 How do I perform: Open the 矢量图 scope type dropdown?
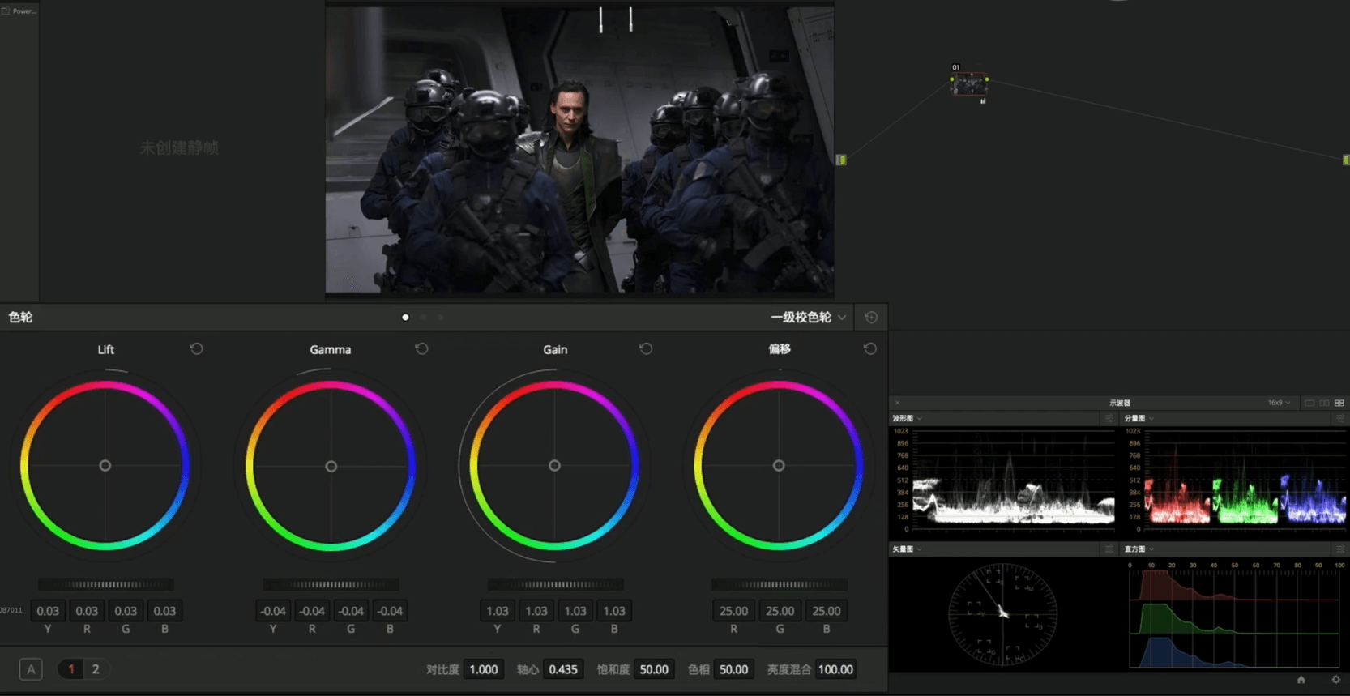(907, 549)
